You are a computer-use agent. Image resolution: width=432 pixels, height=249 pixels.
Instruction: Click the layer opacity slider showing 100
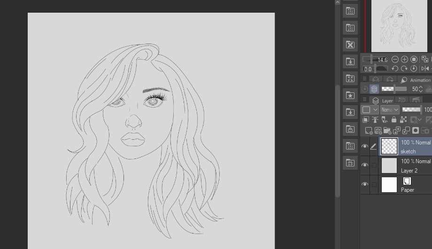412,110
